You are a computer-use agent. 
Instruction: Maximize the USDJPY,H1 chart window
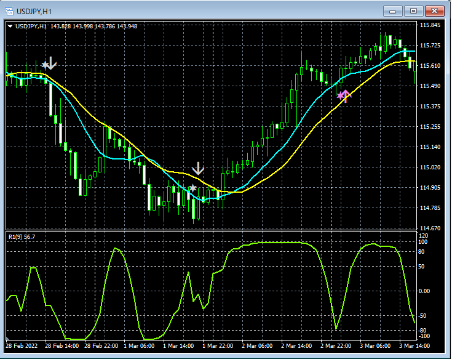[413, 11]
